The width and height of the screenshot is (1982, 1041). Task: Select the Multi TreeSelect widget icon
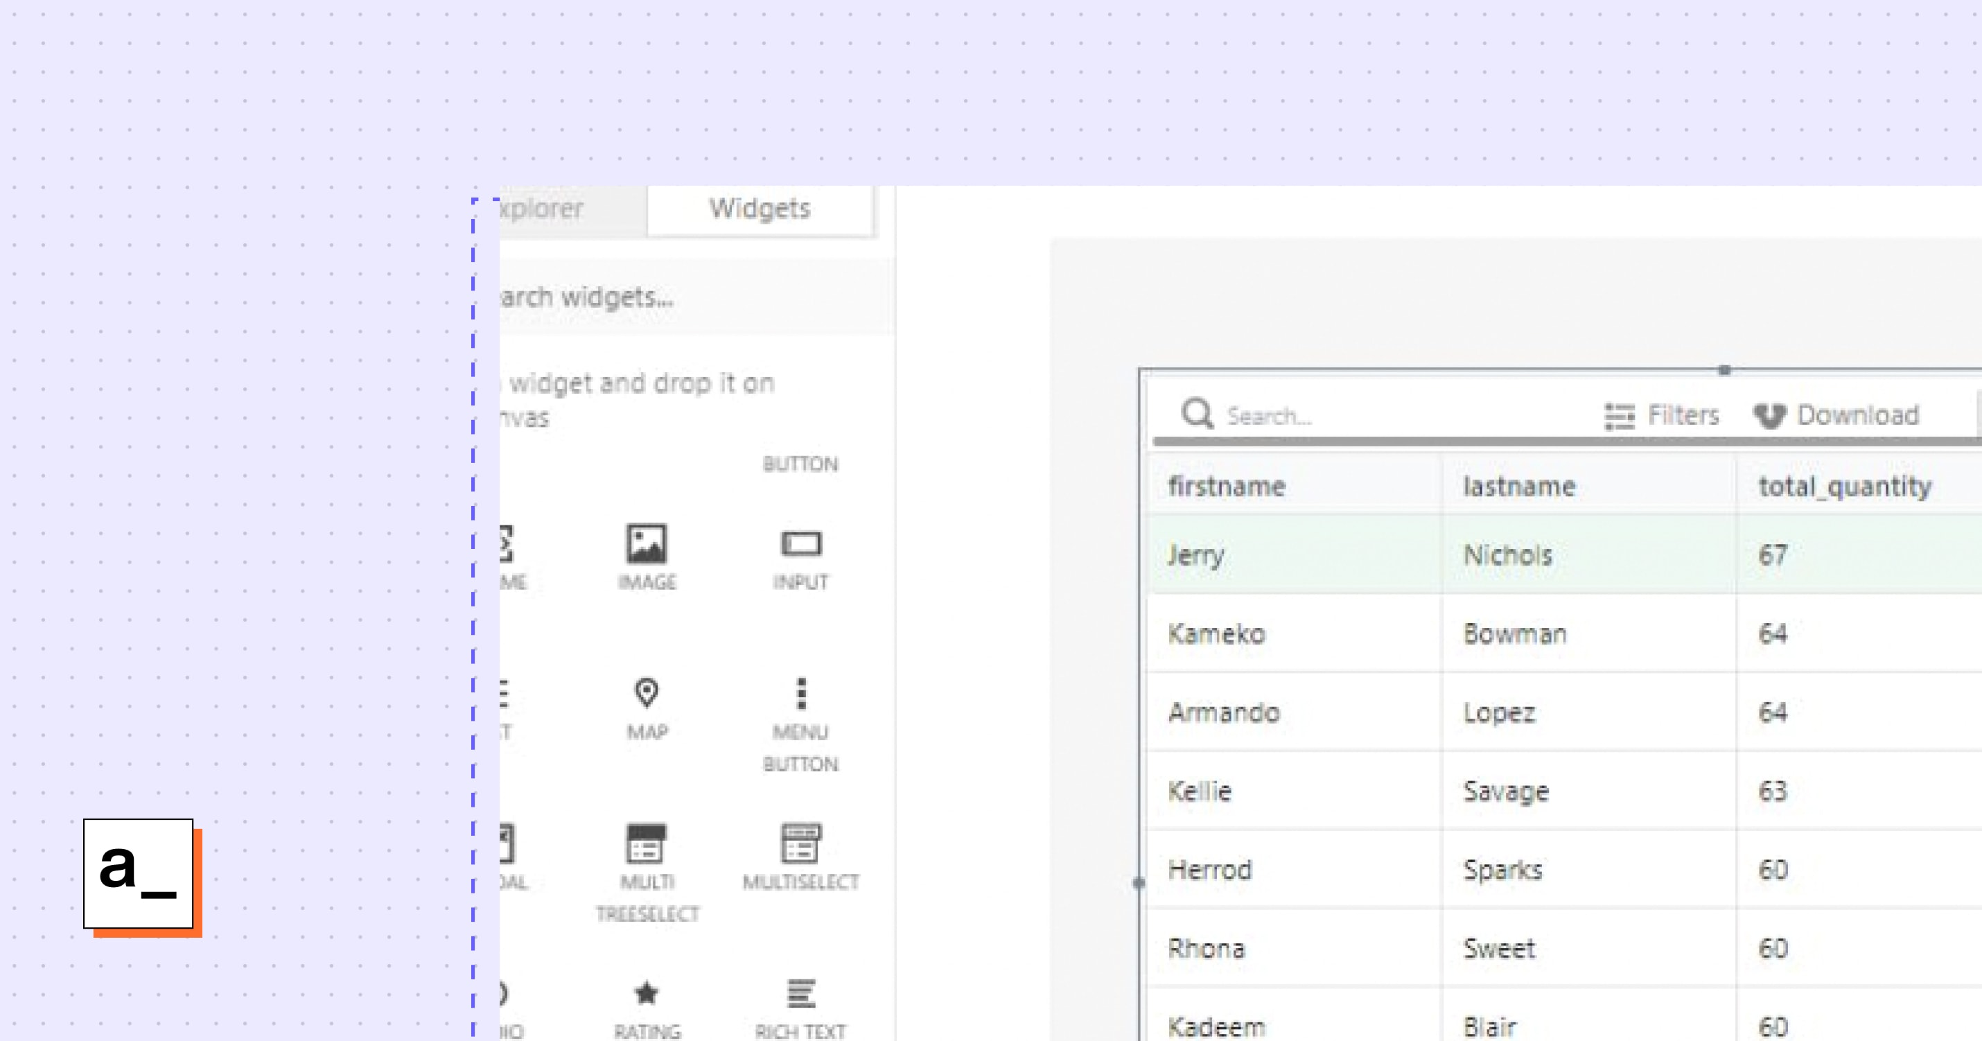[x=647, y=846]
